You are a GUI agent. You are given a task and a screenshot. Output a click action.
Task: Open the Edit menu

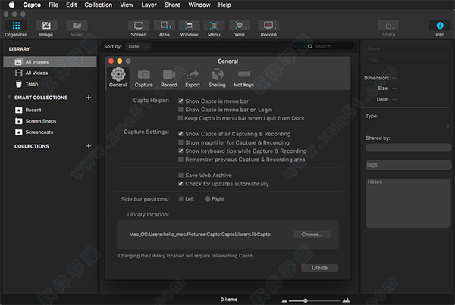(x=71, y=5)
